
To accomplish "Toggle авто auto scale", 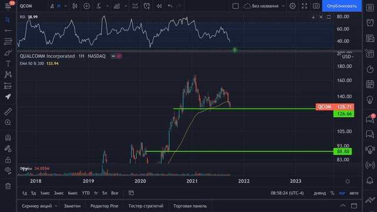I will pos(354,193).
